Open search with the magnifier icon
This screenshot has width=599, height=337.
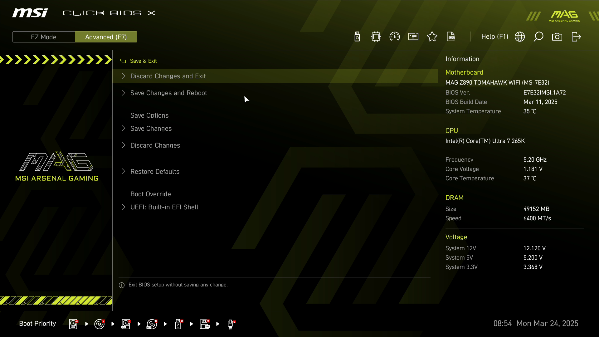(x=538, y=37)
